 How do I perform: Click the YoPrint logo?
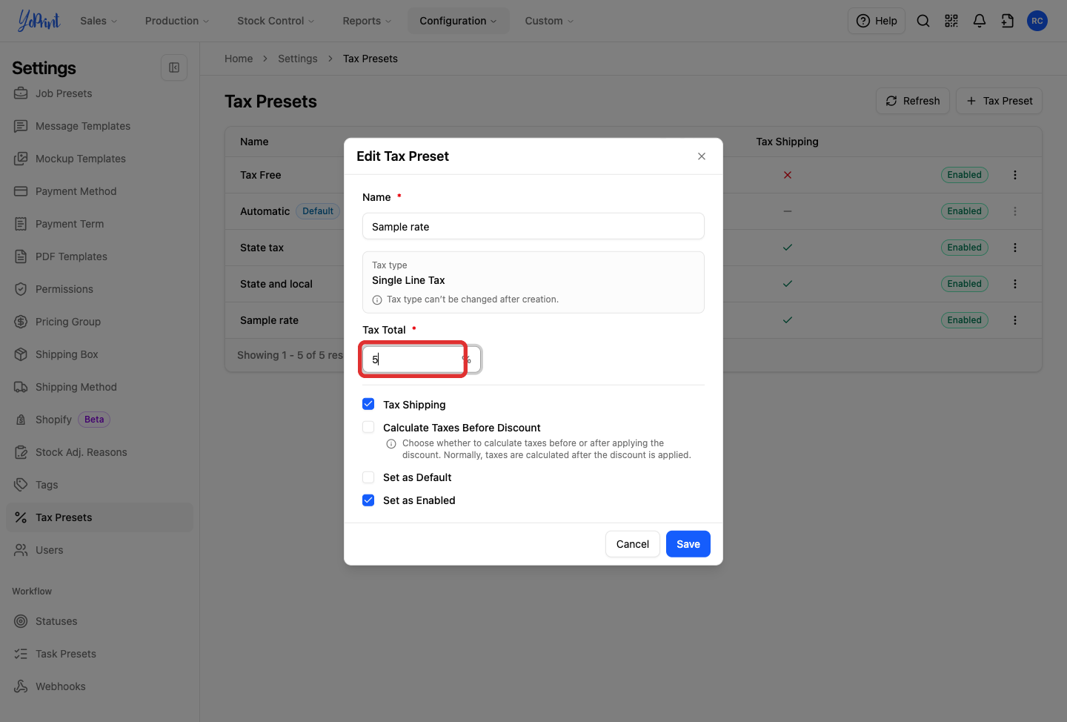pyautogui.click(x=39, y=21)
